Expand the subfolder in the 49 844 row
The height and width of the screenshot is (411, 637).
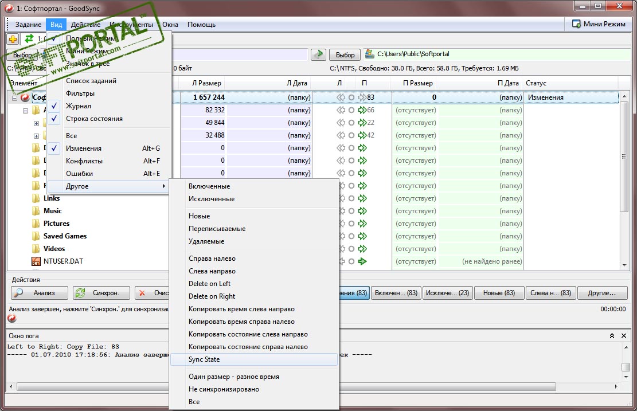click(36, 123)
